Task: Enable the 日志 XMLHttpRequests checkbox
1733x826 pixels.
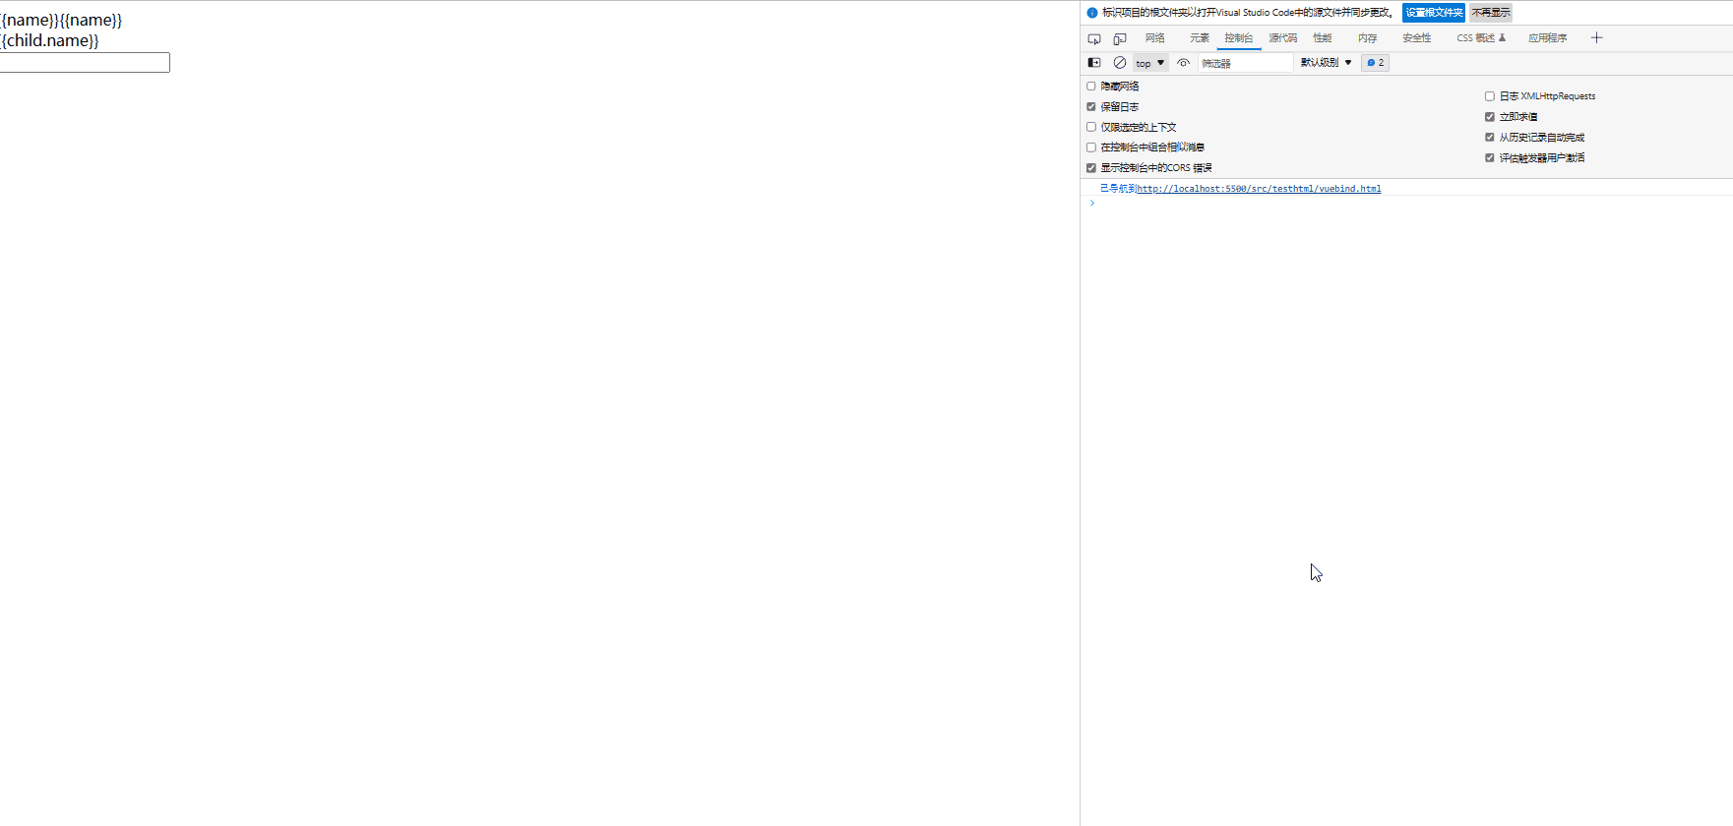Action: 1490,96
